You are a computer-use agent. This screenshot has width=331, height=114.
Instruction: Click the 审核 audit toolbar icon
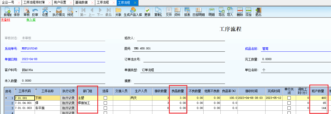[x=27, y=12]
